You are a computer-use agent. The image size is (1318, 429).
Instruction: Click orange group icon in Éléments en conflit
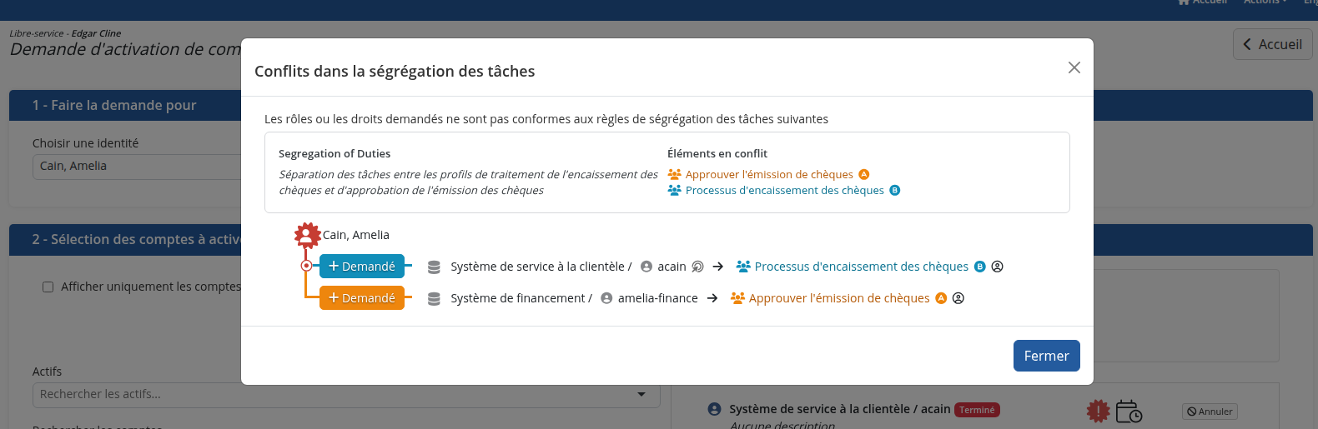point(675,174)
